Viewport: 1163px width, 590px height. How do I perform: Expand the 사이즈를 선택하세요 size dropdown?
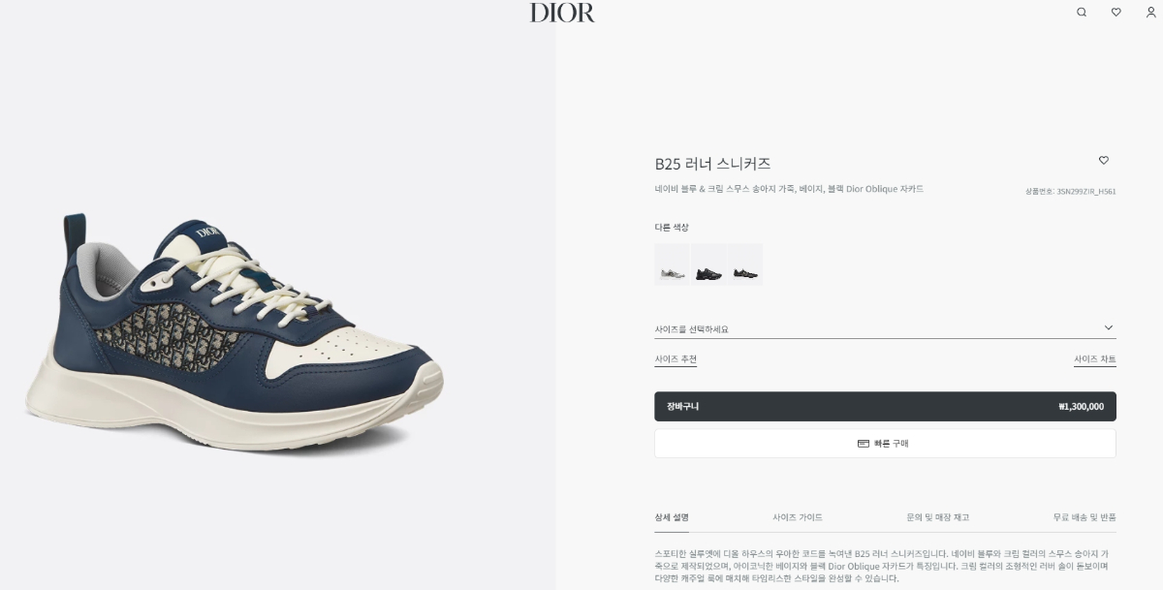[885, 328]
